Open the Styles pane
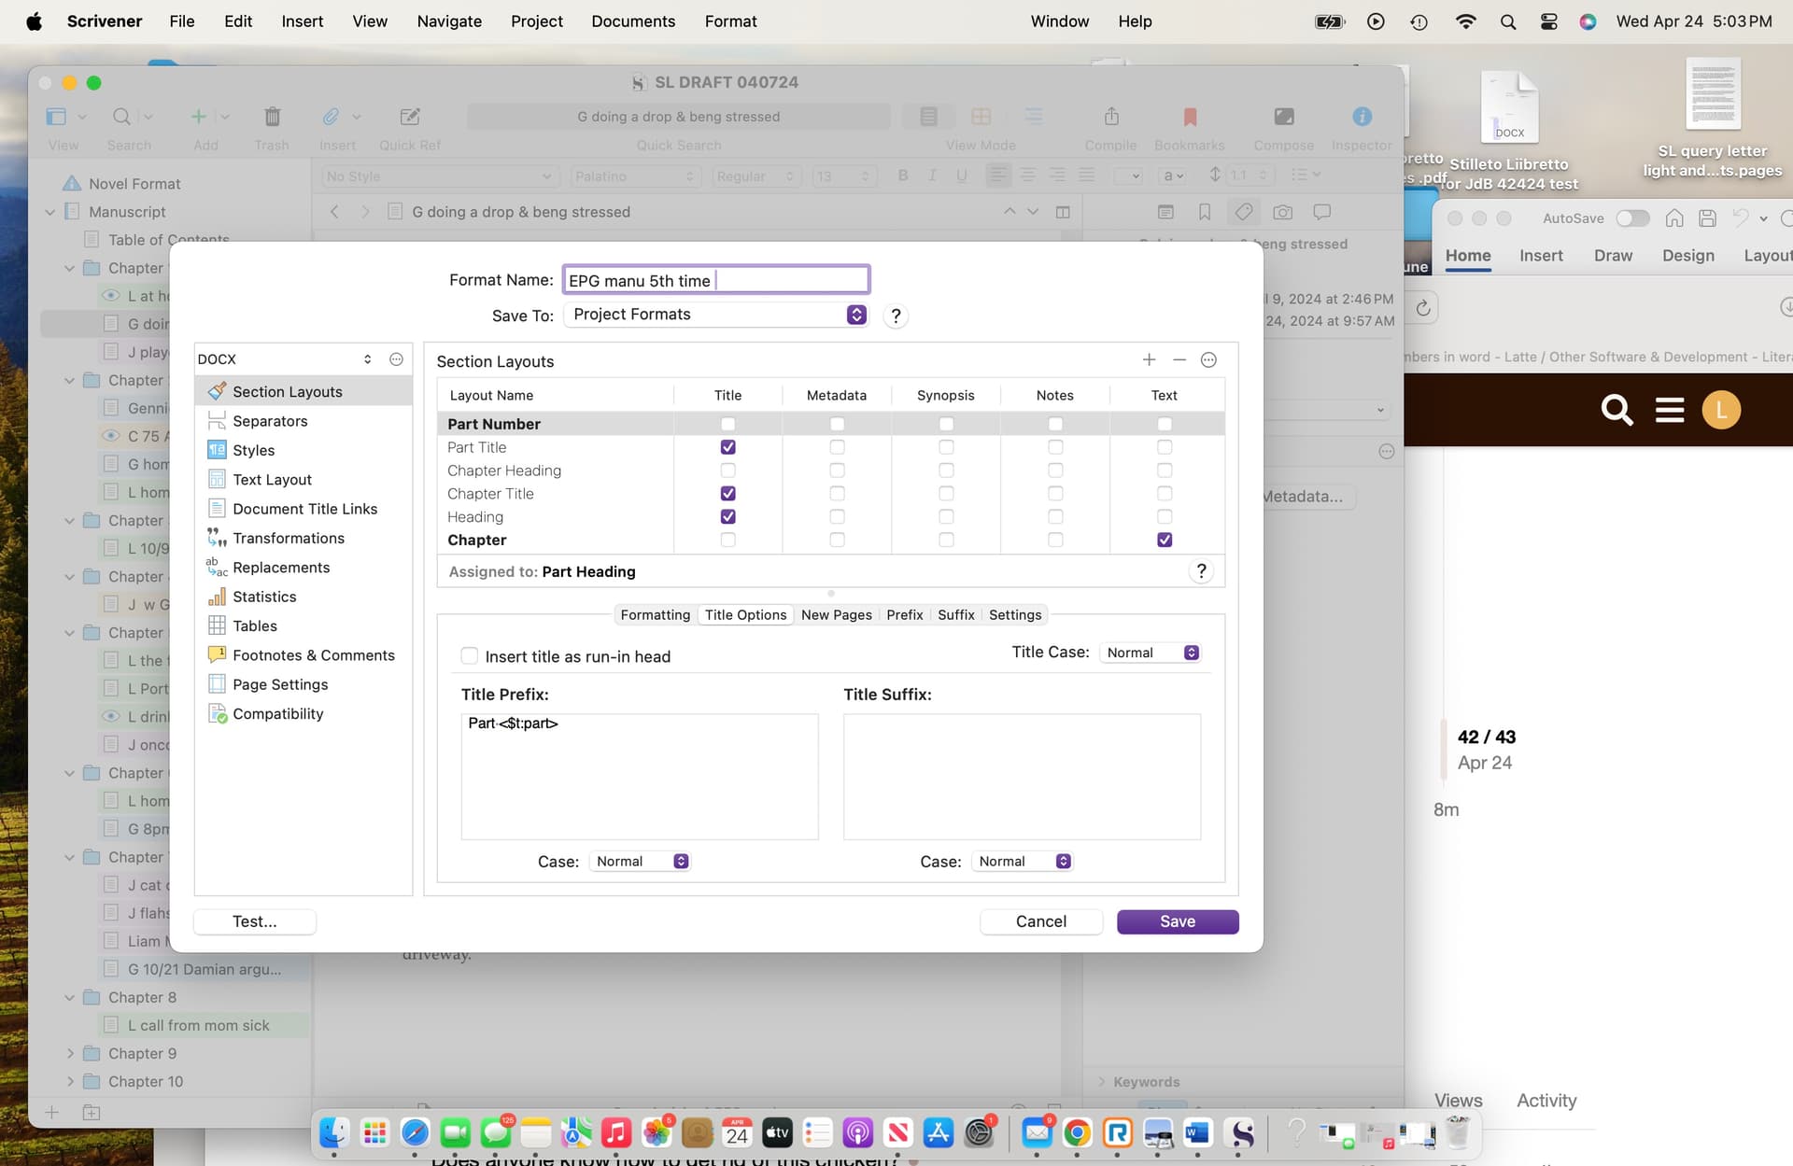 tap(253, 450)
